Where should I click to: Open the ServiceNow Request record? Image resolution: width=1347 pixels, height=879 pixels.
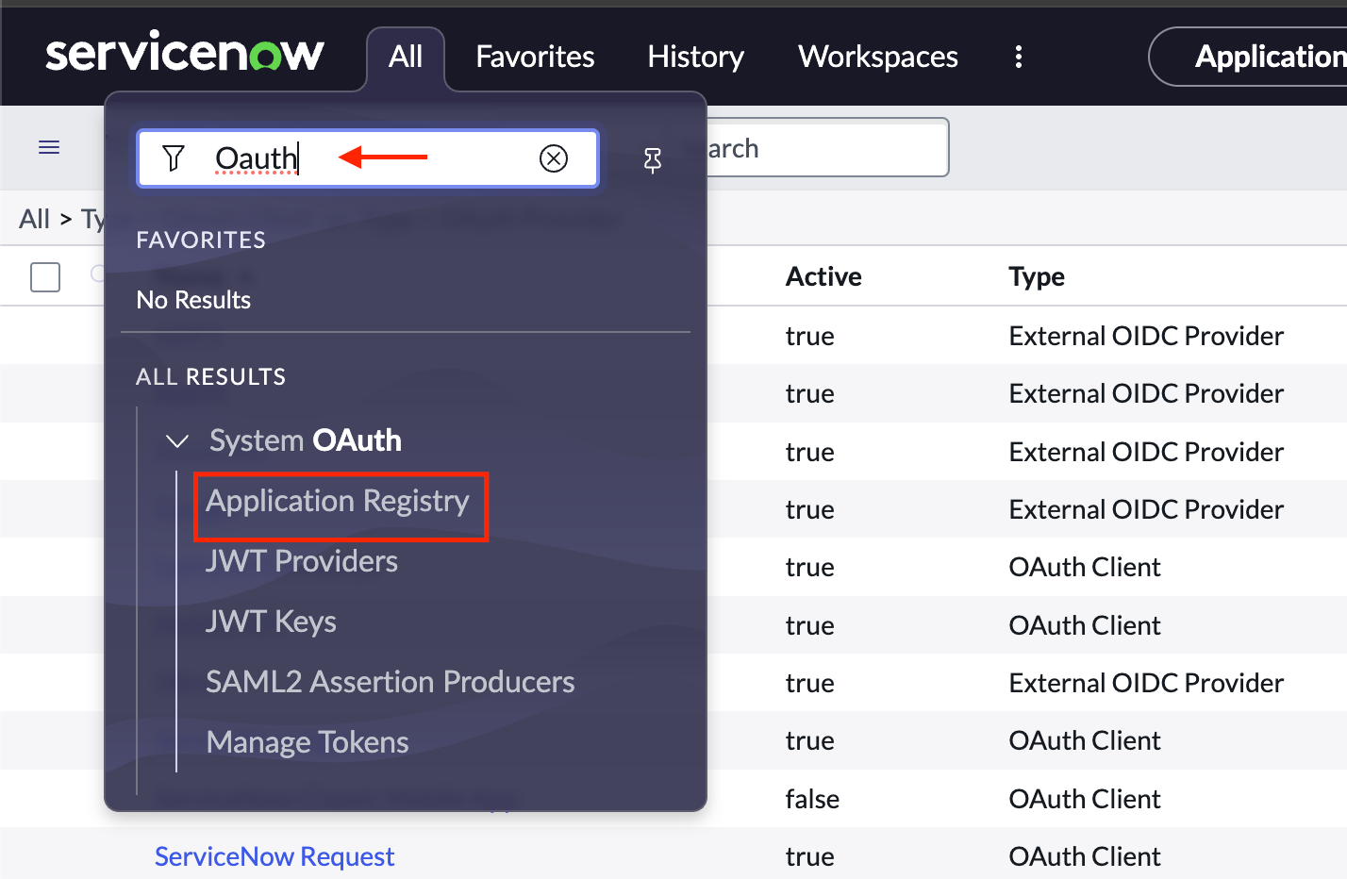(x=274, y=856)
